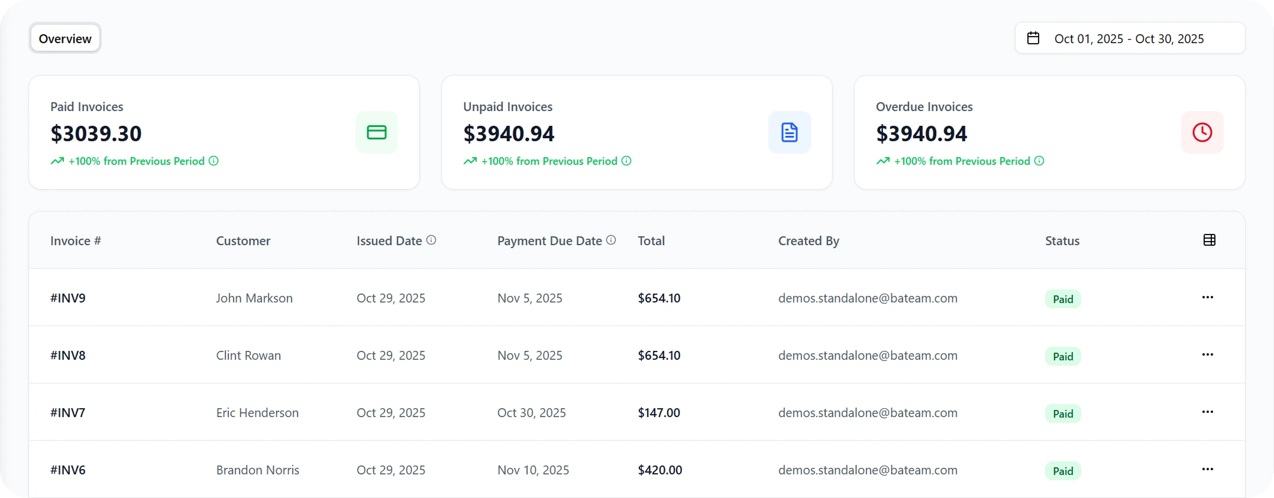The width and height of the screenshot is (1274, 498).
Task: Click the Nov 10, 2025 due date
Action: (533, 470)
